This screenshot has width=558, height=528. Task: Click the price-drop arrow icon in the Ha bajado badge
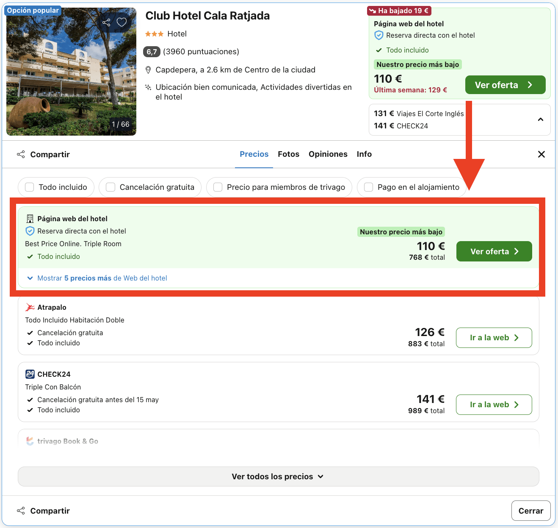click(373, 11)
